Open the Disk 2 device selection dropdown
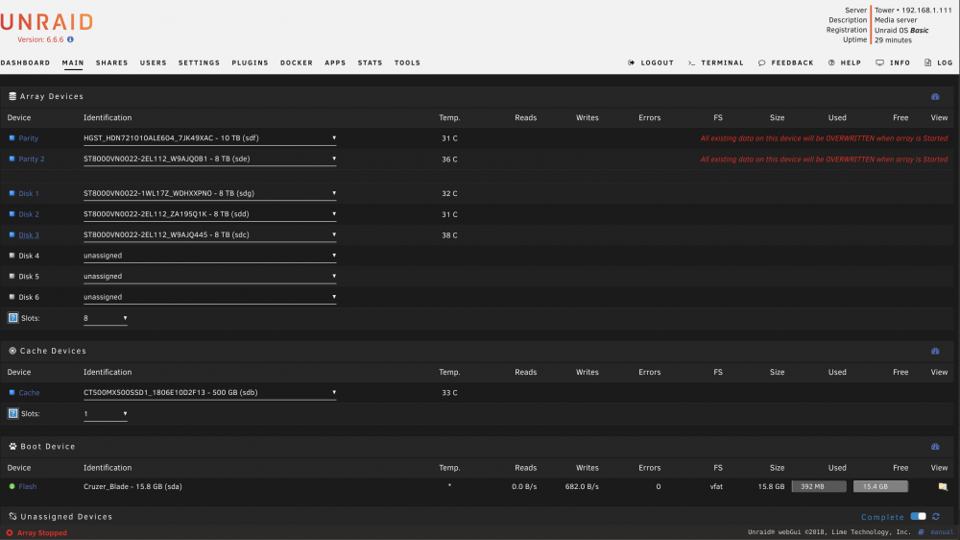This screenshot has width=960, height=540. pyautogui.click(x=209, y=214)
